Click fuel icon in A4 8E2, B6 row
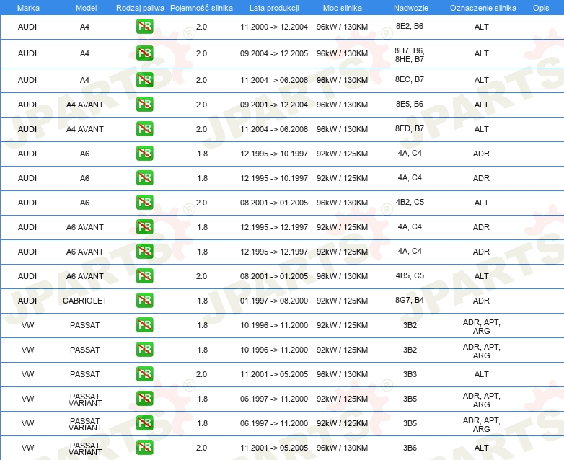Viewport: 564px width, 460px height. click(x=144, y=26)
